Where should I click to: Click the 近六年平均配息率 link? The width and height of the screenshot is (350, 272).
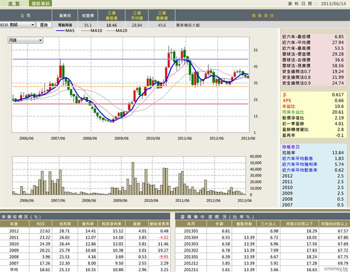click(299, 170)
